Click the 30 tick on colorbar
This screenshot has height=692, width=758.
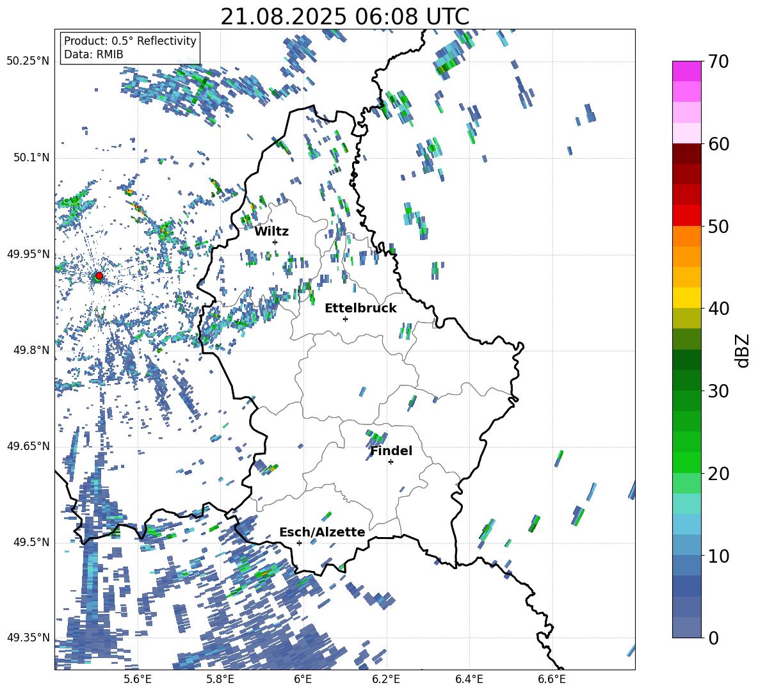pos(718,391)
